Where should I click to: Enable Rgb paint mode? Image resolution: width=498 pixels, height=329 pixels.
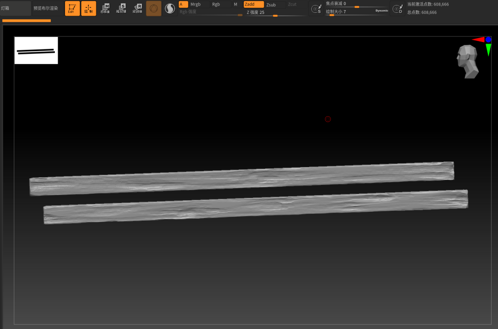click(x=216, y=5)
